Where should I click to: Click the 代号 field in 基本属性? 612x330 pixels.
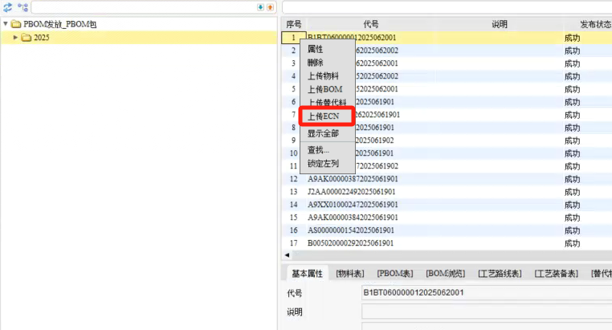(487, 292)
